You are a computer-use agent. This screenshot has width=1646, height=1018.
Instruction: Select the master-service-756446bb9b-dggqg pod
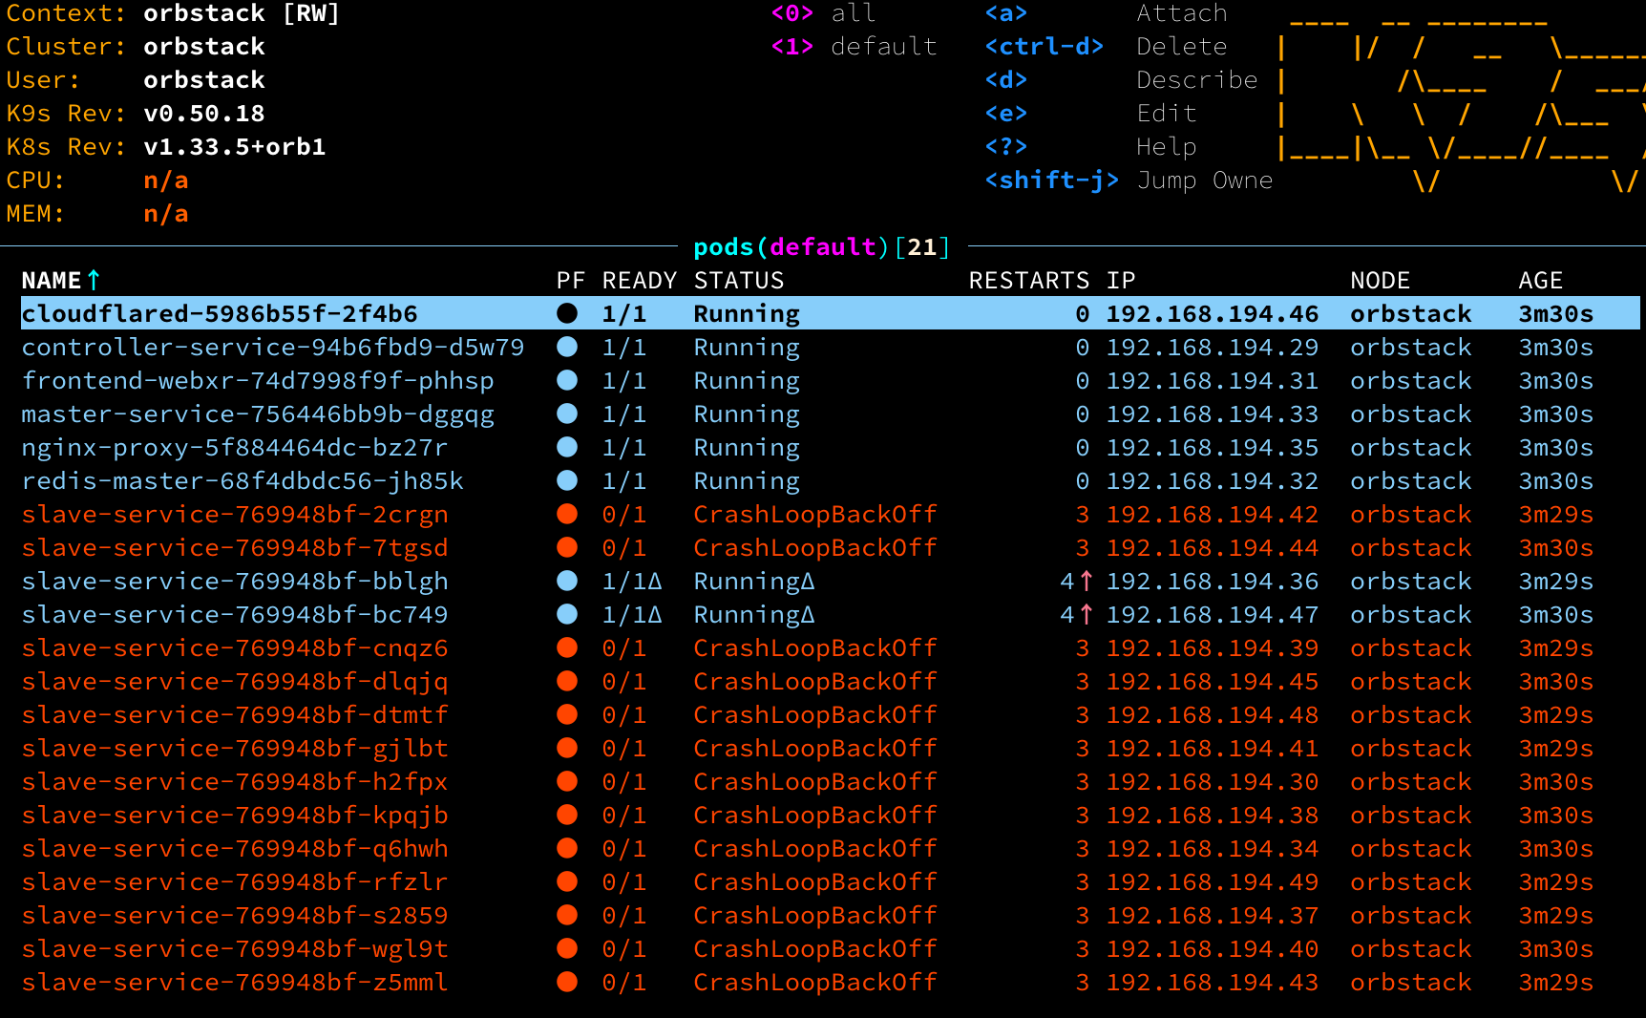pyautogui.click(x=258, y=414)
